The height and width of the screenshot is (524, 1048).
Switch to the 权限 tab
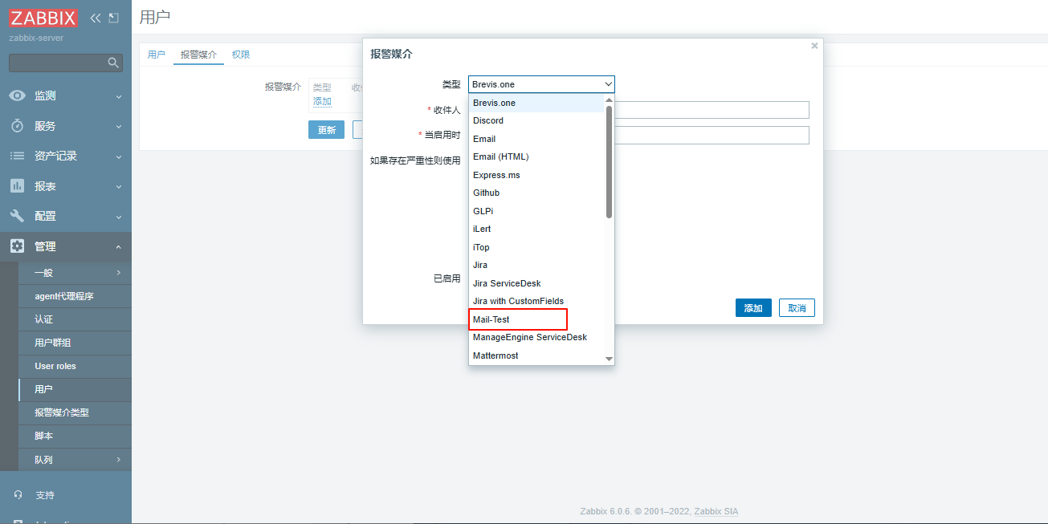(x=241, y=55)
